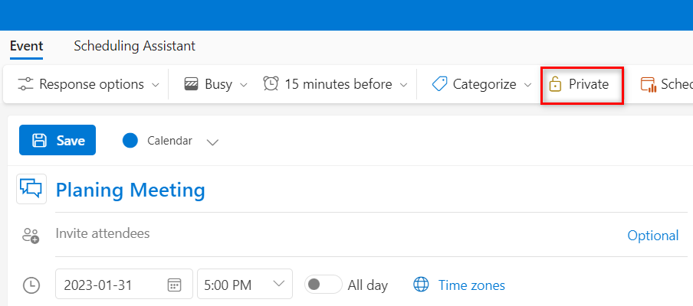Screen dimensions: 693x306
Task: Click the meeting chat bubbles icon
Action: [31, 189]
